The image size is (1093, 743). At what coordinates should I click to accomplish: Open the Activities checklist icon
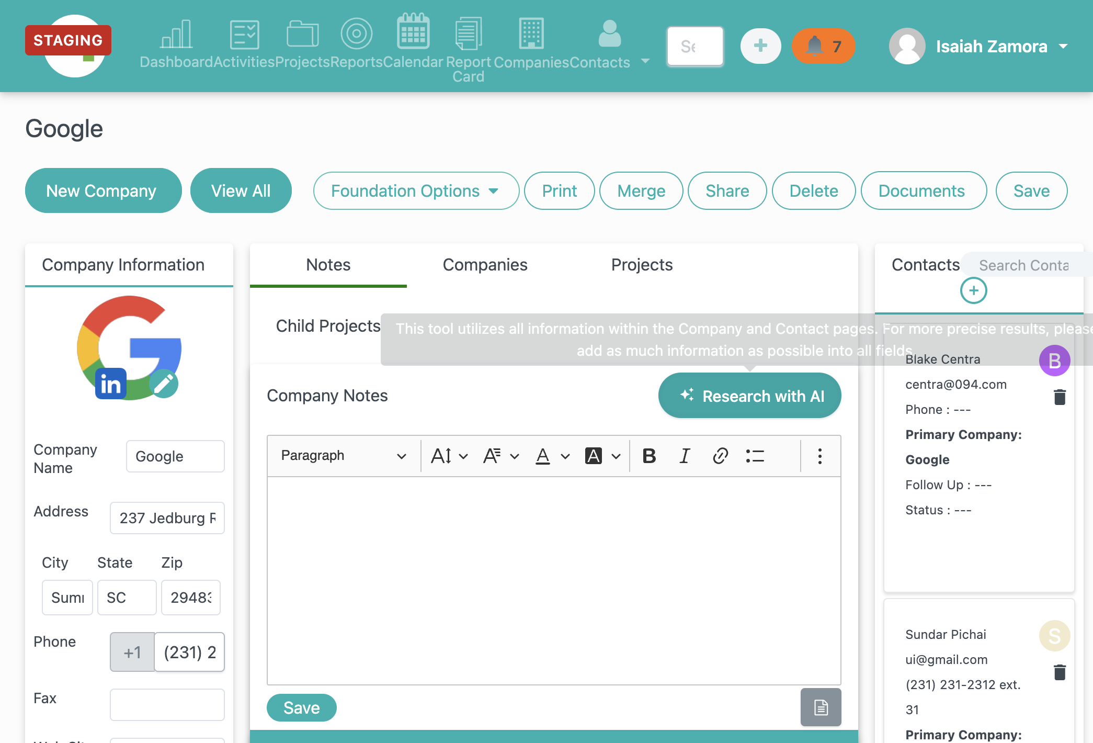(244, 35)
